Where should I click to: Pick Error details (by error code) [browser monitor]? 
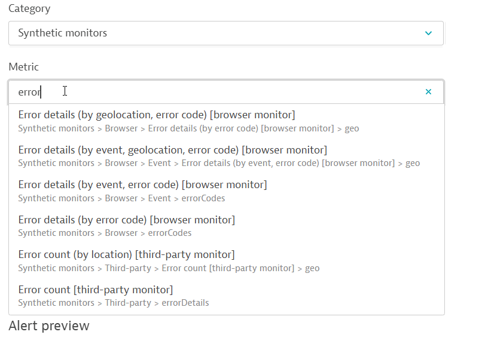(127, 220)
